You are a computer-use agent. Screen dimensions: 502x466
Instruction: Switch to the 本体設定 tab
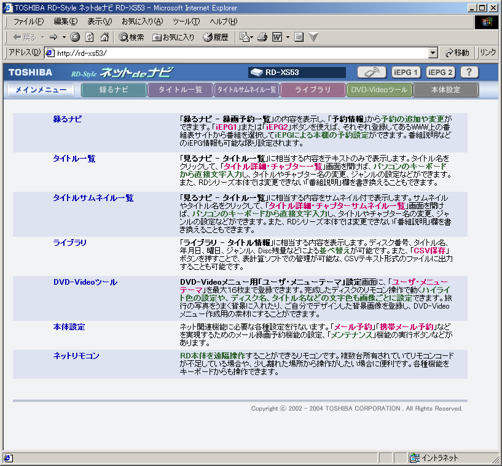tap(445, 90)
